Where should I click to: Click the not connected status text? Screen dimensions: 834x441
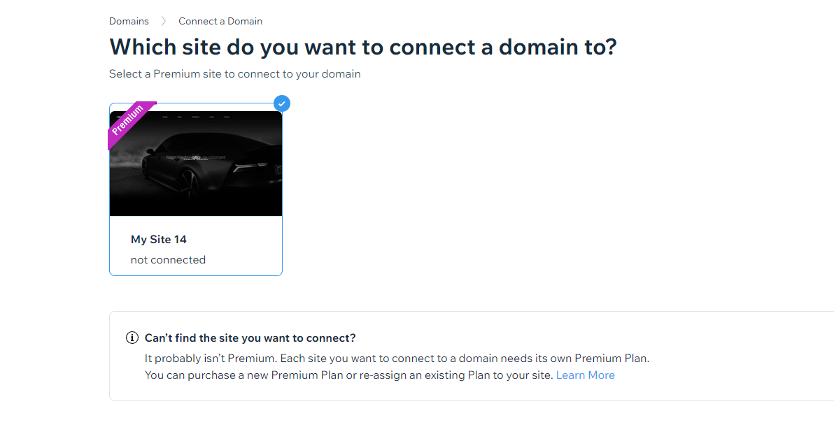[168, 260]
